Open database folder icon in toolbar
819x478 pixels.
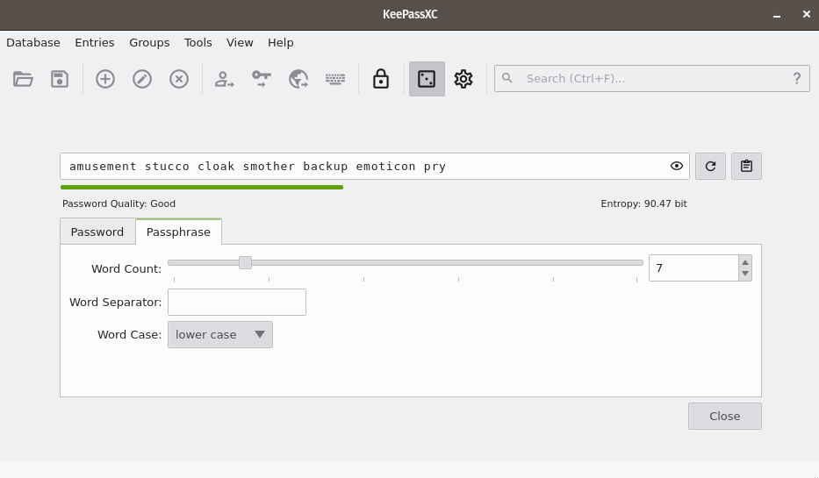click(23, 79)
